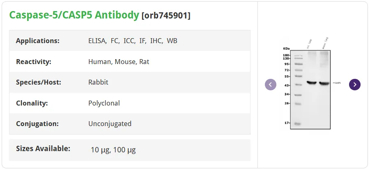Image resolution: width=370 pixels, height=170 pixels.
Task: Open the western blot image thumbnail
Action: (x=311, y=84)
